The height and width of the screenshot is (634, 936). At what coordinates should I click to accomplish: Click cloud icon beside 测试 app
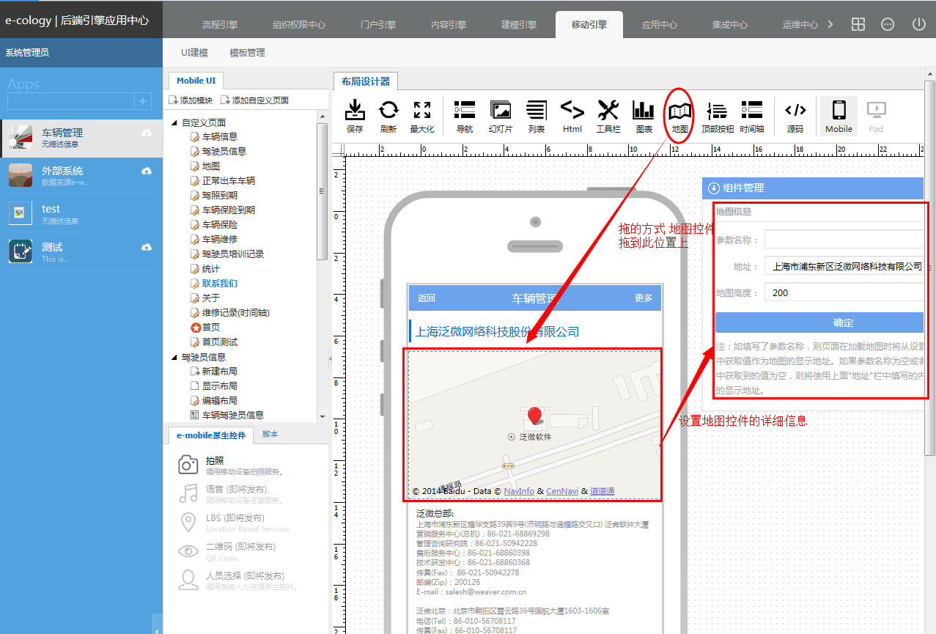coord(147,247)
